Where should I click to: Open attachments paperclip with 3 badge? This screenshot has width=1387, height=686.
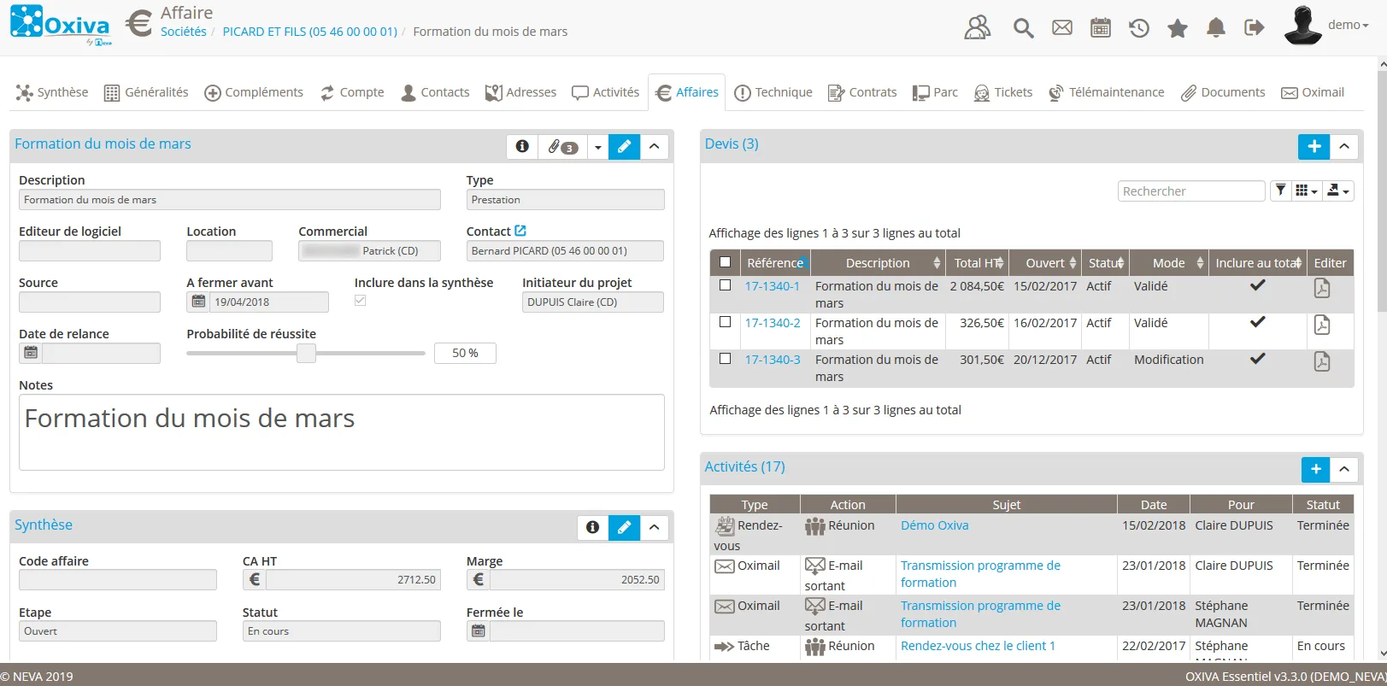(562, 146)
